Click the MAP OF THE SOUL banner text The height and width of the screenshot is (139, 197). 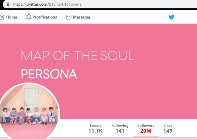tap(78, 56)
